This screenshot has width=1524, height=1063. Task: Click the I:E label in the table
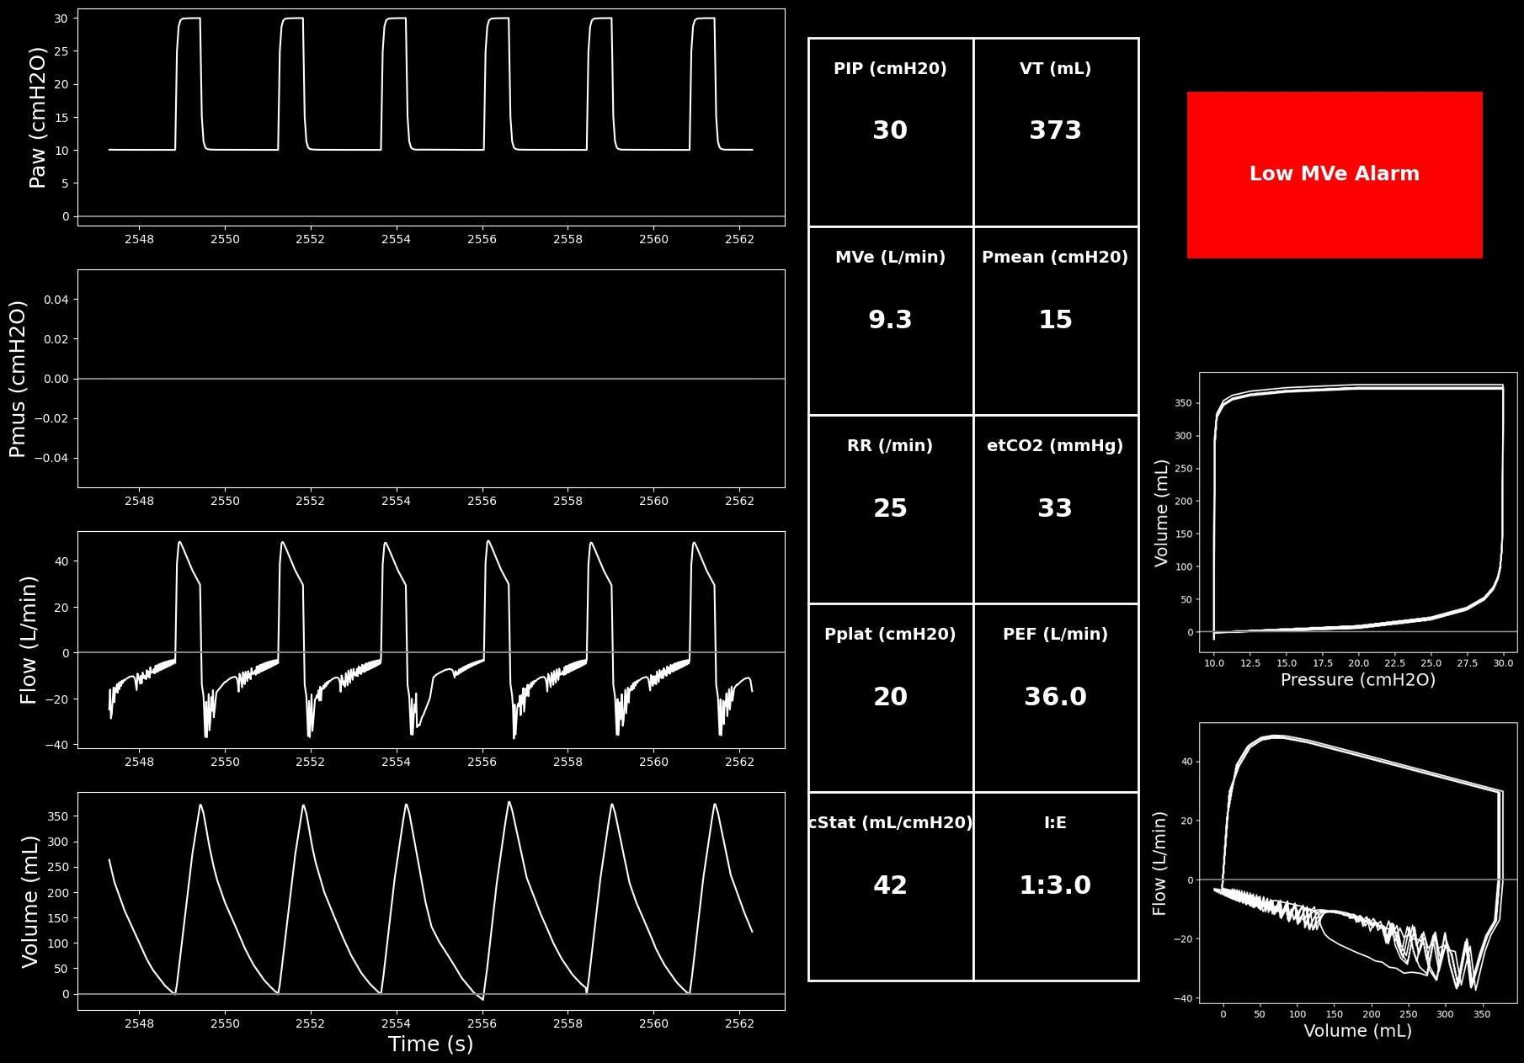pyautogui.click(x=1055, y=823)
